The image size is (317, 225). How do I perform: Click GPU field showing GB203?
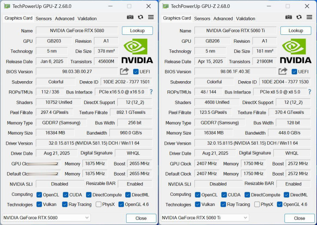(54, 41)
